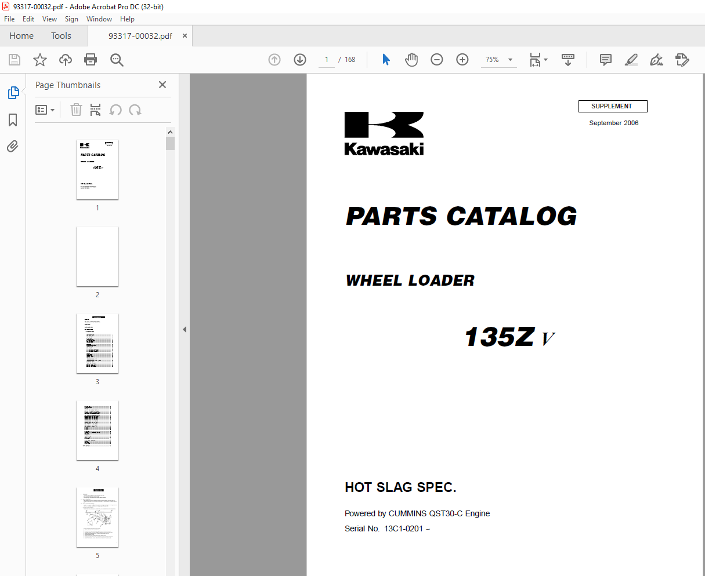Add the document to starred files
The width and height of the screenshot is (705, 576).
click(x=40, y=60)
